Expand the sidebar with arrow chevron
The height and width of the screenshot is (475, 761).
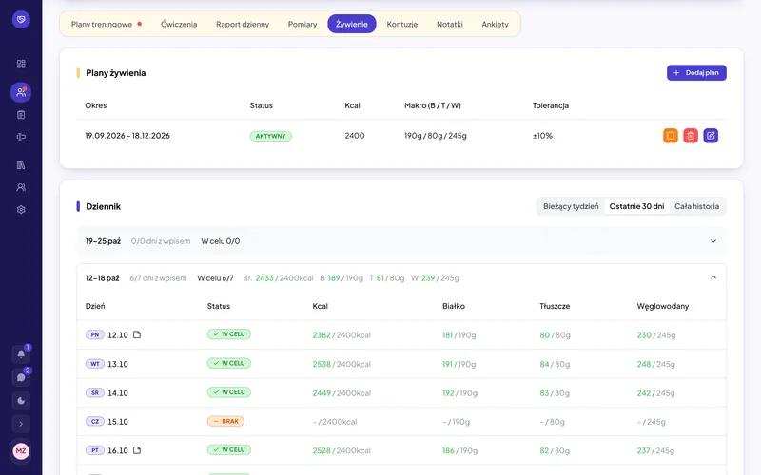click(x=21, y=424)
